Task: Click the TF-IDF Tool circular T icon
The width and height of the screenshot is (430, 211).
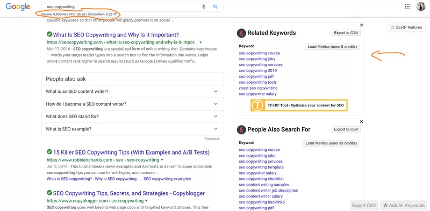Action: (x=257, y=105)
